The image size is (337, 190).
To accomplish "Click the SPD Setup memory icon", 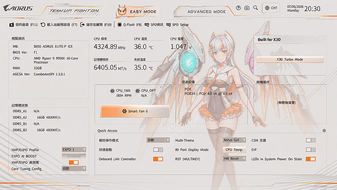I will (168, 25).
